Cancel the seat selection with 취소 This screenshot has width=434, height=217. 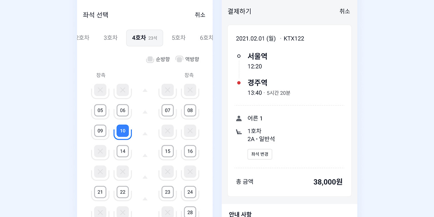click(x=200, y=15)
